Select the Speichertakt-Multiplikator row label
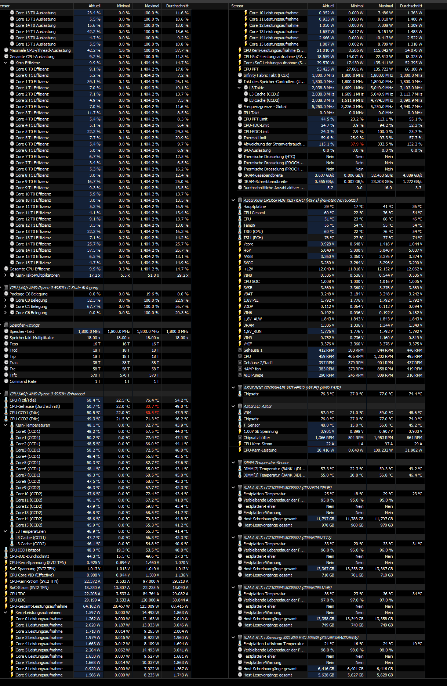The height and width of the screenshot is (686, 447). [32, 338]
